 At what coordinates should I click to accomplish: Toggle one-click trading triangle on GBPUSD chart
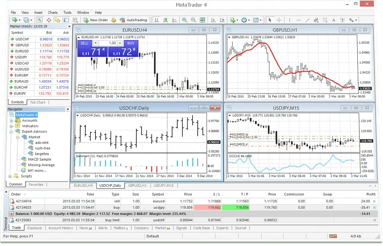[229, 37]
